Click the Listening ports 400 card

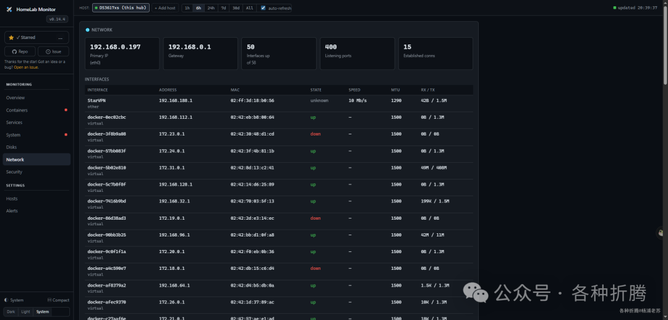point(357,53)
